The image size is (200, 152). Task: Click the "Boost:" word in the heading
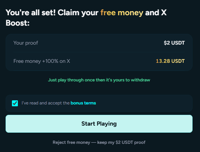[18, 23]
